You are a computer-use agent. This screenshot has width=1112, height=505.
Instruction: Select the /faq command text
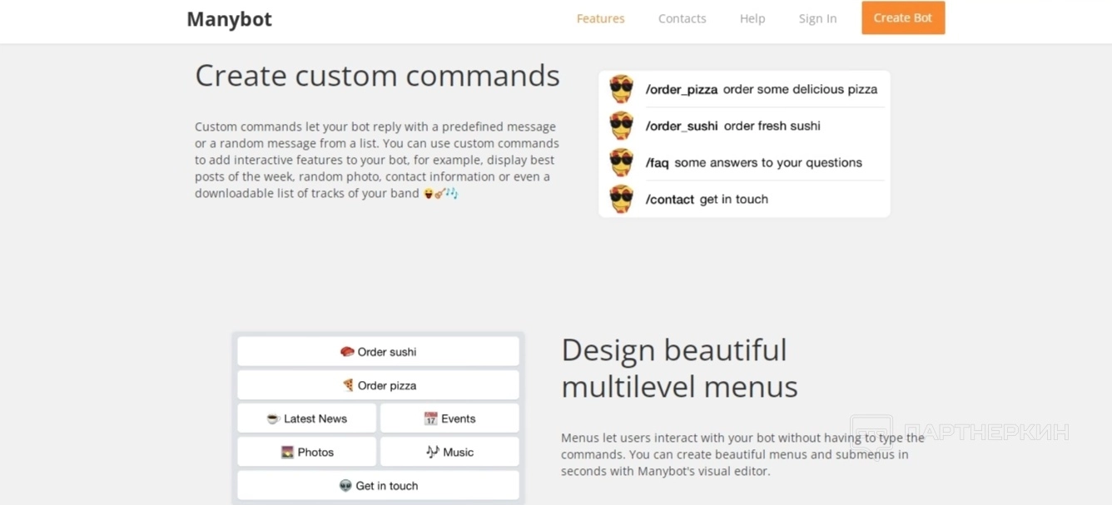657,163
